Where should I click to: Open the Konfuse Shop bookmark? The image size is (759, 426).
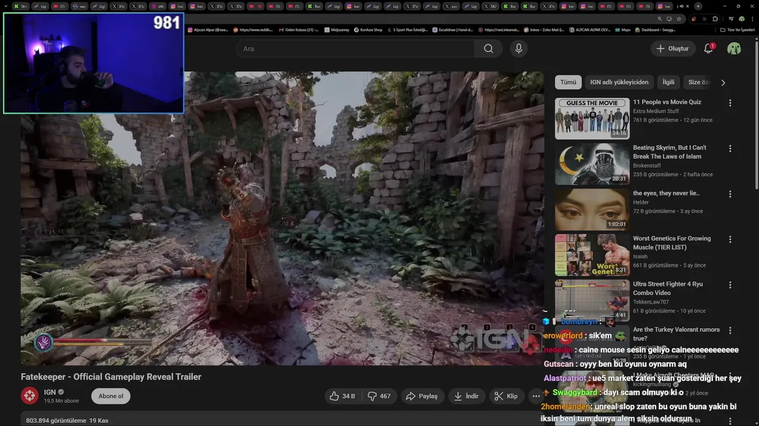click(368, 30)
